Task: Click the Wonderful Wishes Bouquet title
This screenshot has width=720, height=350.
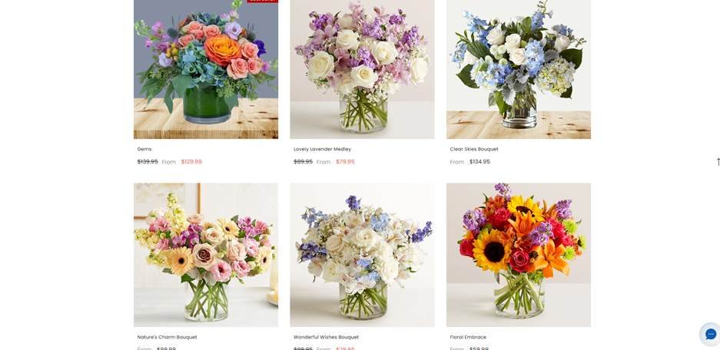Action: [326, 337]
